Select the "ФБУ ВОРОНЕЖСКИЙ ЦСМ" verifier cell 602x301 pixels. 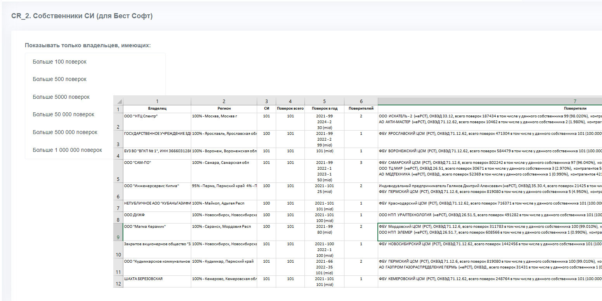490,153
